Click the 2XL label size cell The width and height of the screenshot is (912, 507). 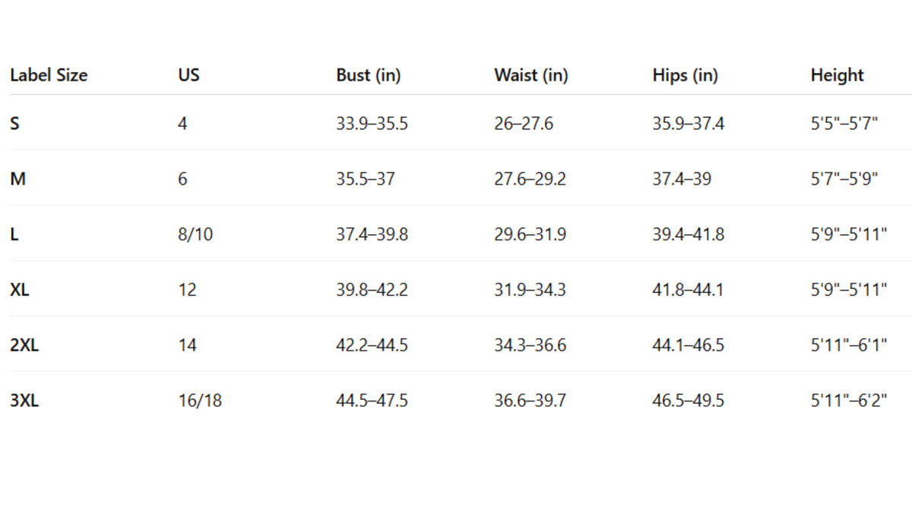(24, 345)
